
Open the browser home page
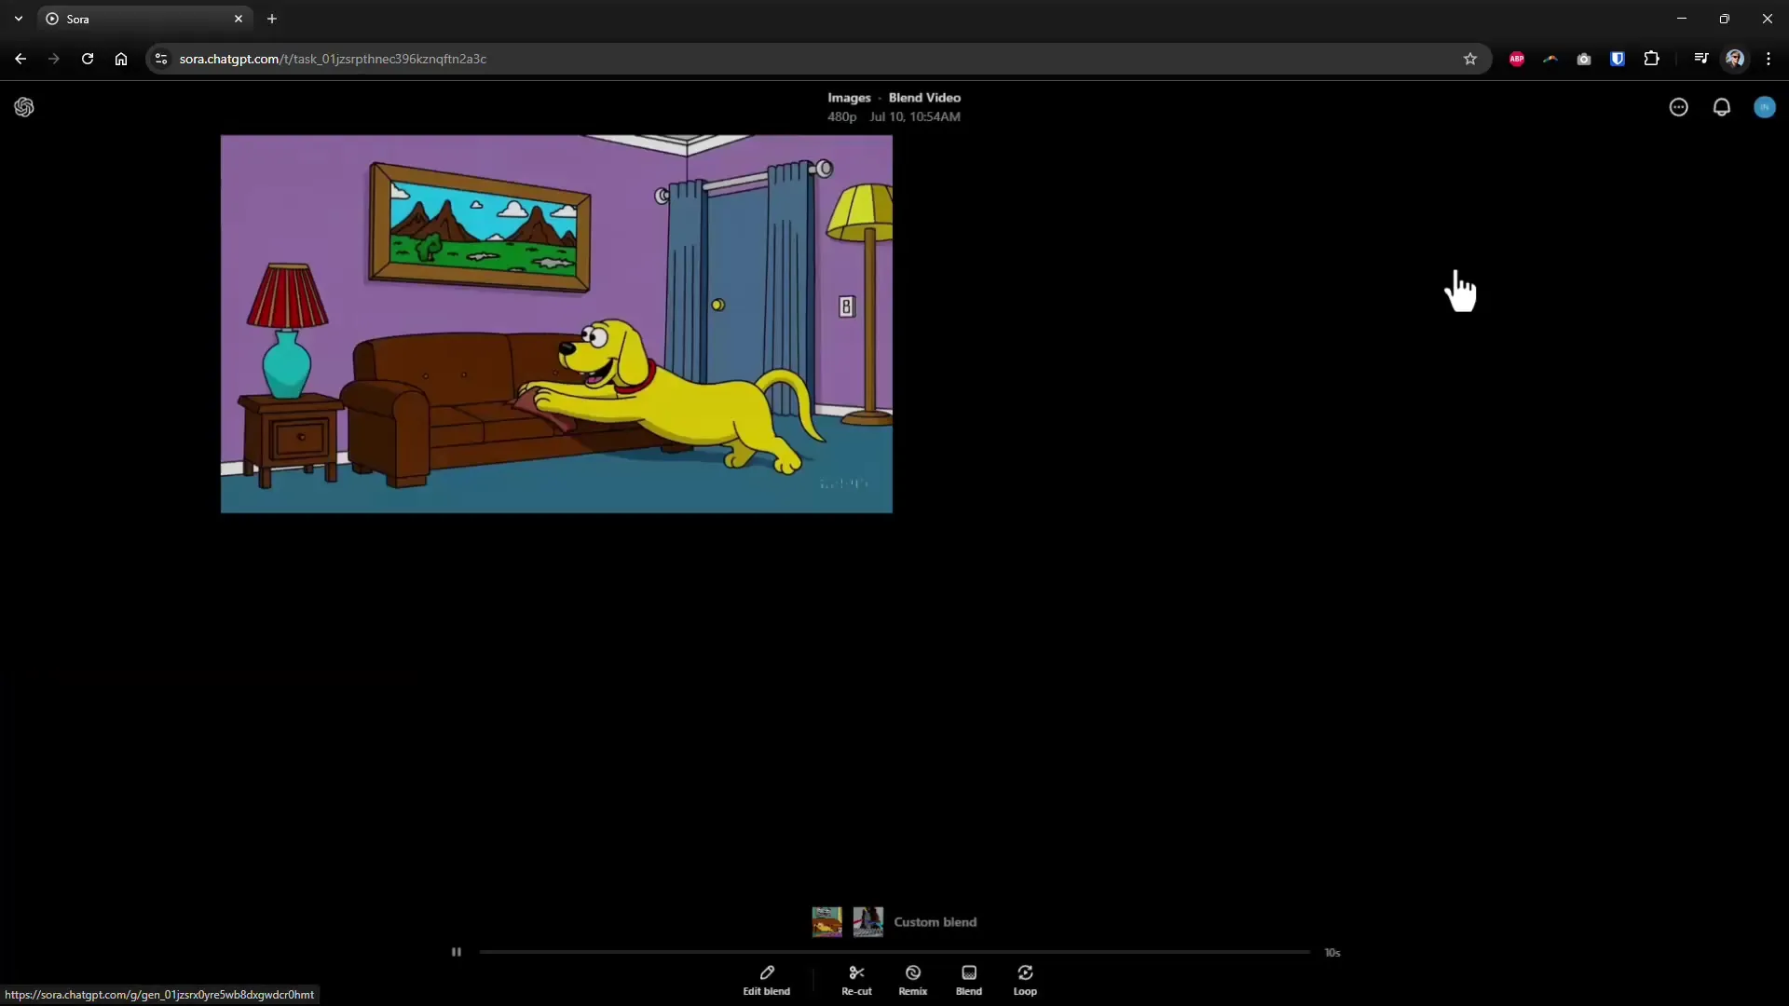(x=121, y=59)
